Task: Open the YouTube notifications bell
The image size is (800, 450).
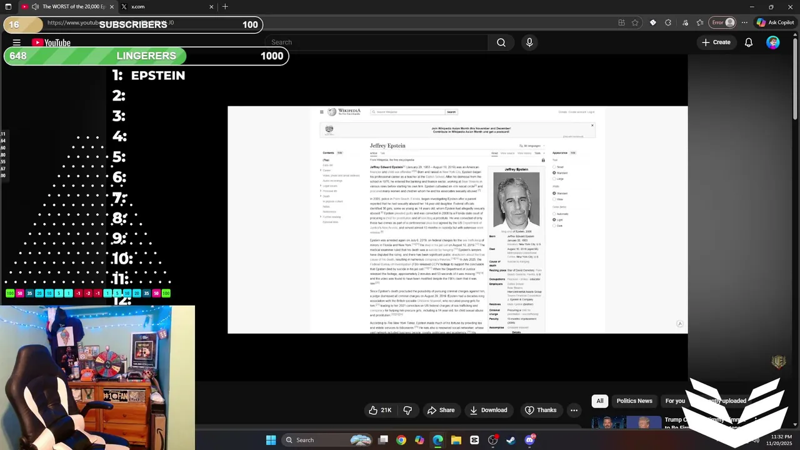Action: coord(749,42)
